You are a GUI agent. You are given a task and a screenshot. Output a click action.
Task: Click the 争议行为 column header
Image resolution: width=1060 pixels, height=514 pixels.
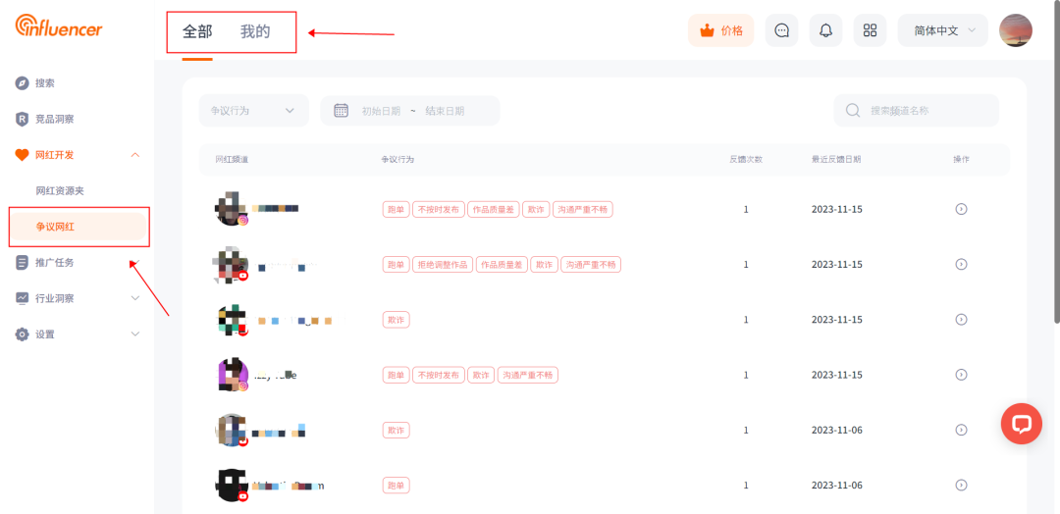tap(397, 160)
